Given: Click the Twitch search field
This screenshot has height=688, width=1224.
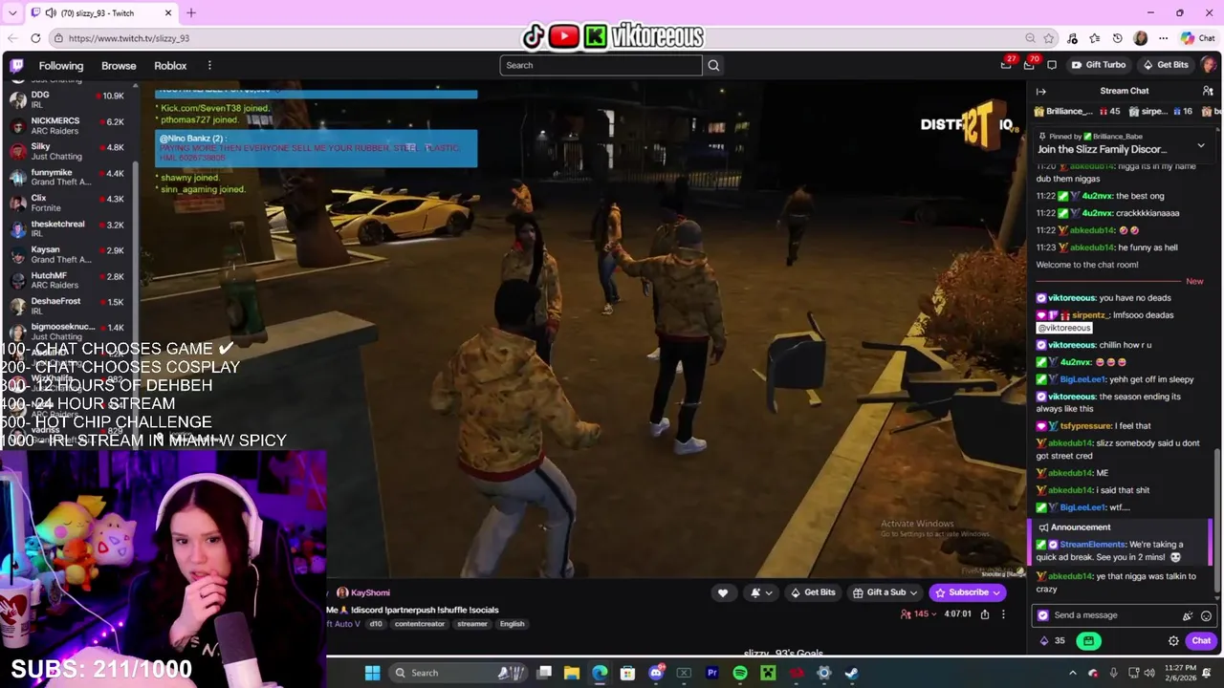Looking at the screenshot, I should pos(601,65).
